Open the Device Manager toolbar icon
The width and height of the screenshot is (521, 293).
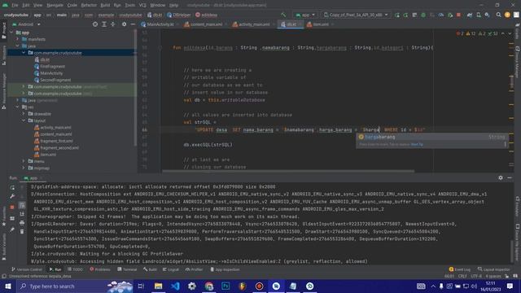pos(479,15)
